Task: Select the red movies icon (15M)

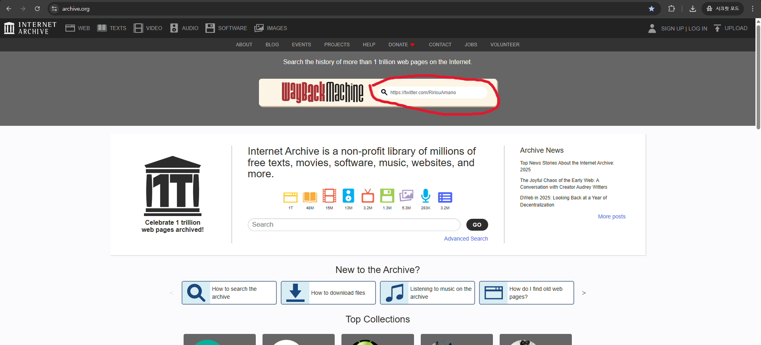Action: coord(329,196)
